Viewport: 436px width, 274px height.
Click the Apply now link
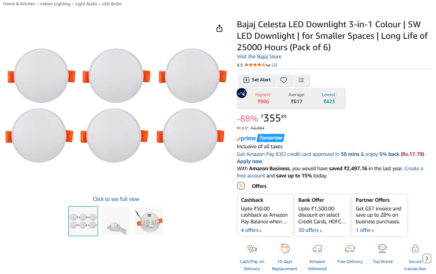point(250,161)
